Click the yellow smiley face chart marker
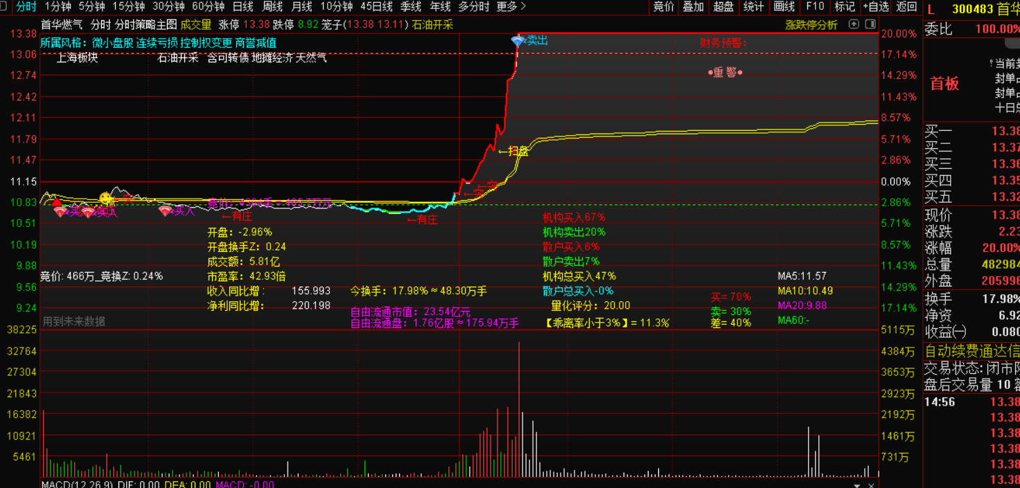The height and width of the screenshot is (488, 1020). click(105, 199)
